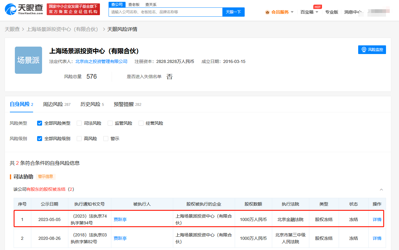Enable the 监管风险 filter checkbox
The width and height of the screenshot is (399, 250).
tap(110, 123)
